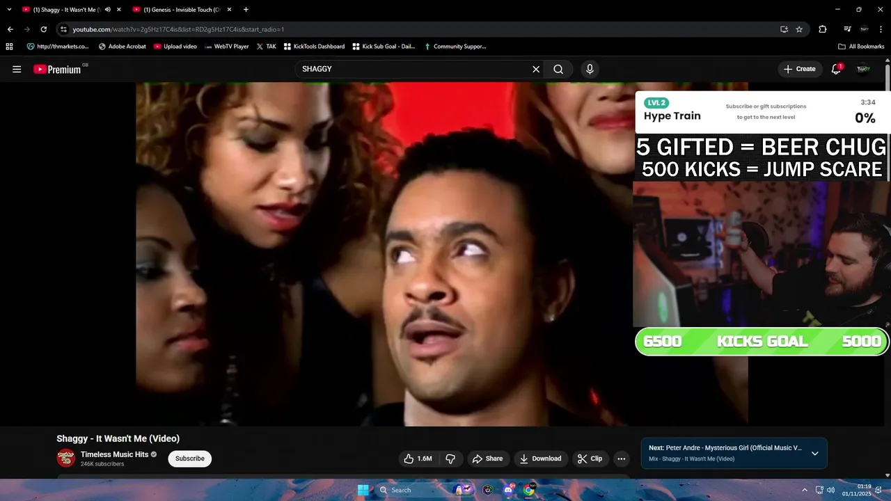
Task: Open the All Bookmarks folder
Action: pos(861,47)
